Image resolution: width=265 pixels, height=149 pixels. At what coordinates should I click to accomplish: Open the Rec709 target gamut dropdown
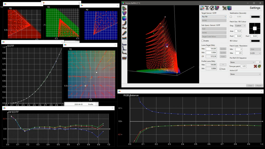point(214,17)
